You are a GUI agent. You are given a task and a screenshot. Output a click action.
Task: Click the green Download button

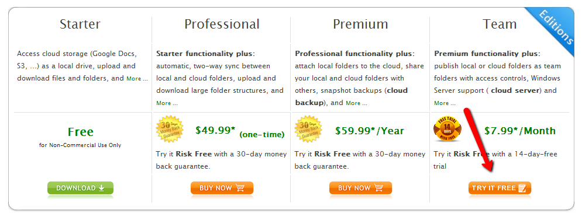(x=80, y=188)
